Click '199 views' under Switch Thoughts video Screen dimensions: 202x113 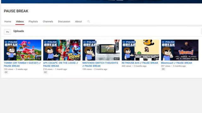click(87, 69)
